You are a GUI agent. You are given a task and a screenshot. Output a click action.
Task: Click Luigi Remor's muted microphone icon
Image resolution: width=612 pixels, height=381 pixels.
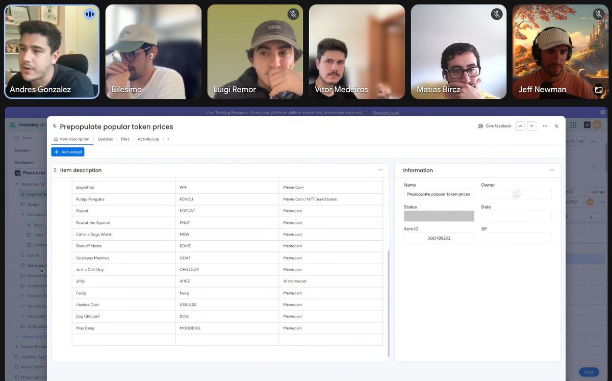(293, 14)
